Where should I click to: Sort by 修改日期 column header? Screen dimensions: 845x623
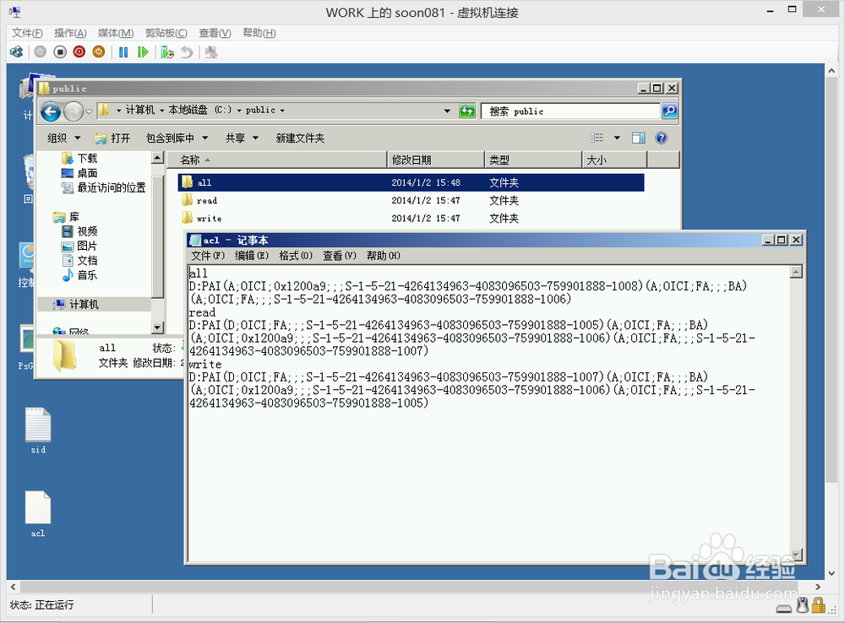pos(436,160)
